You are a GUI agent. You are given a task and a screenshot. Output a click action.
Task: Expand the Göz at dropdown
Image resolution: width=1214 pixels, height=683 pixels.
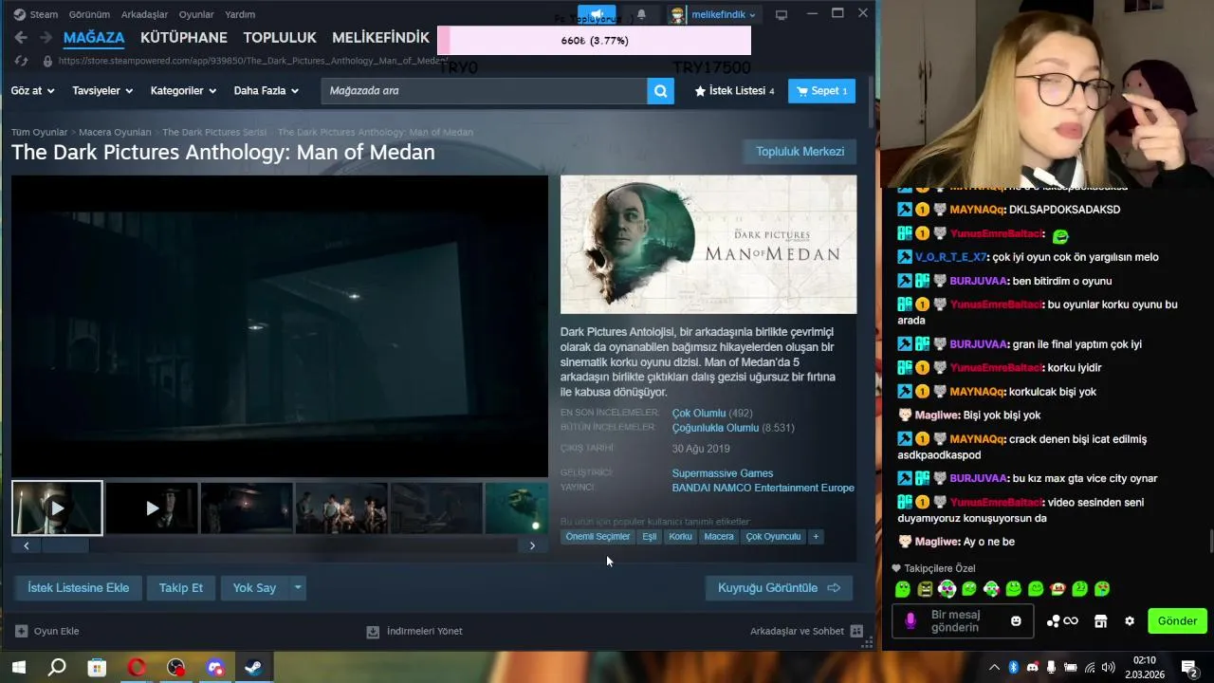(33, 91)
